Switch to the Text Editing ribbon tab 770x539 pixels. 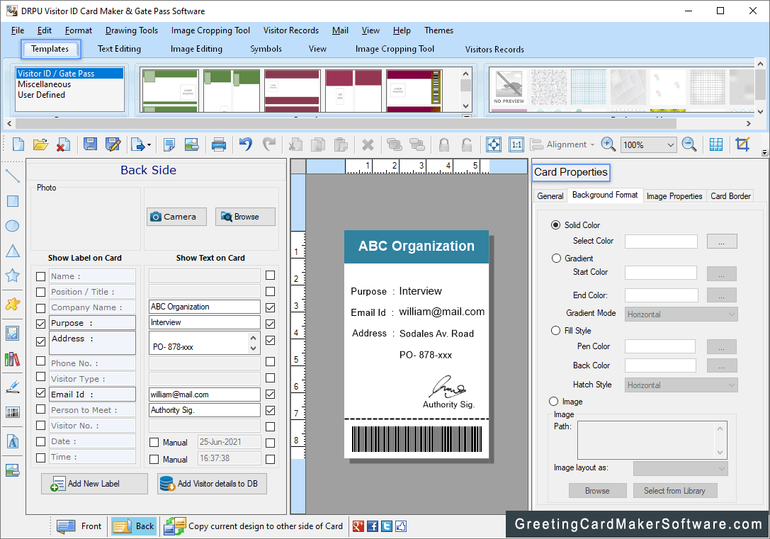119,49
